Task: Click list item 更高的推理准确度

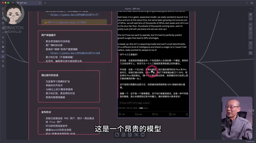Action: coord(55,97)
